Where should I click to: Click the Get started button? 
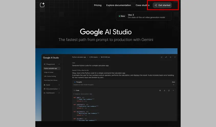[162, 5]
